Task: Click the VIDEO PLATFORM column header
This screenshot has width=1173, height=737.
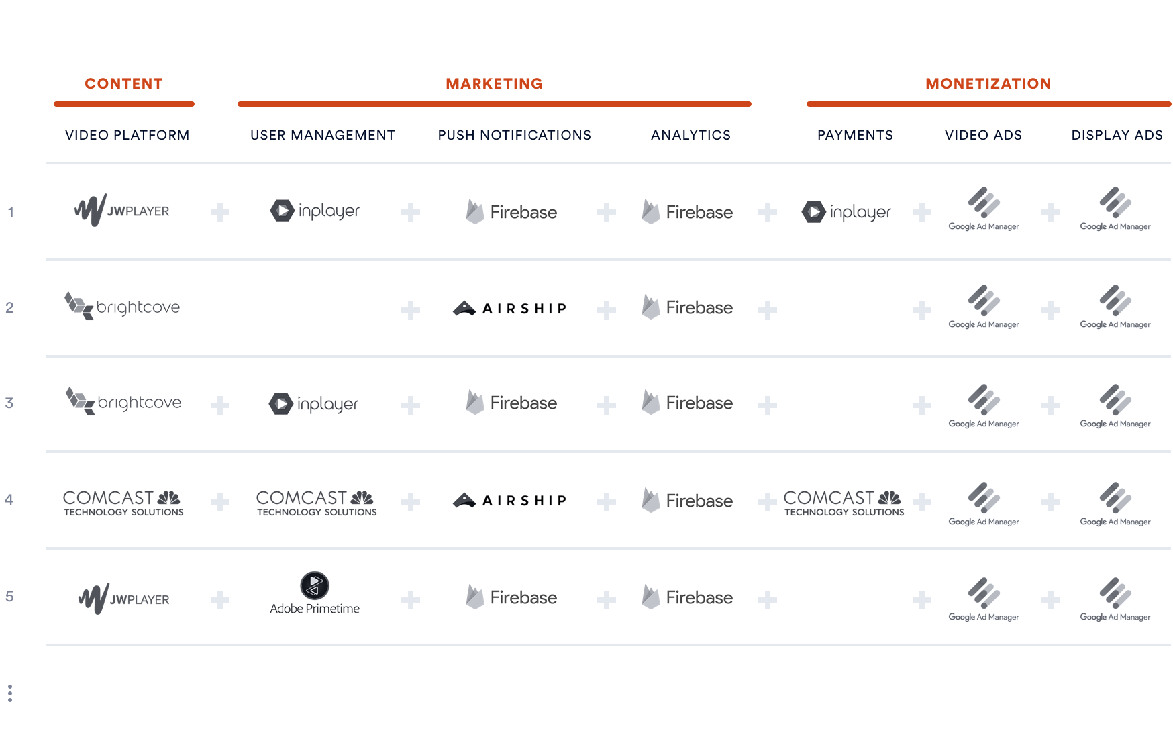Action: coord(127,135)
